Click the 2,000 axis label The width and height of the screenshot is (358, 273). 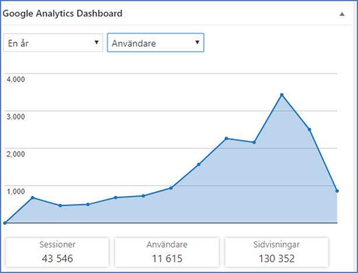(x=16, y=154)
